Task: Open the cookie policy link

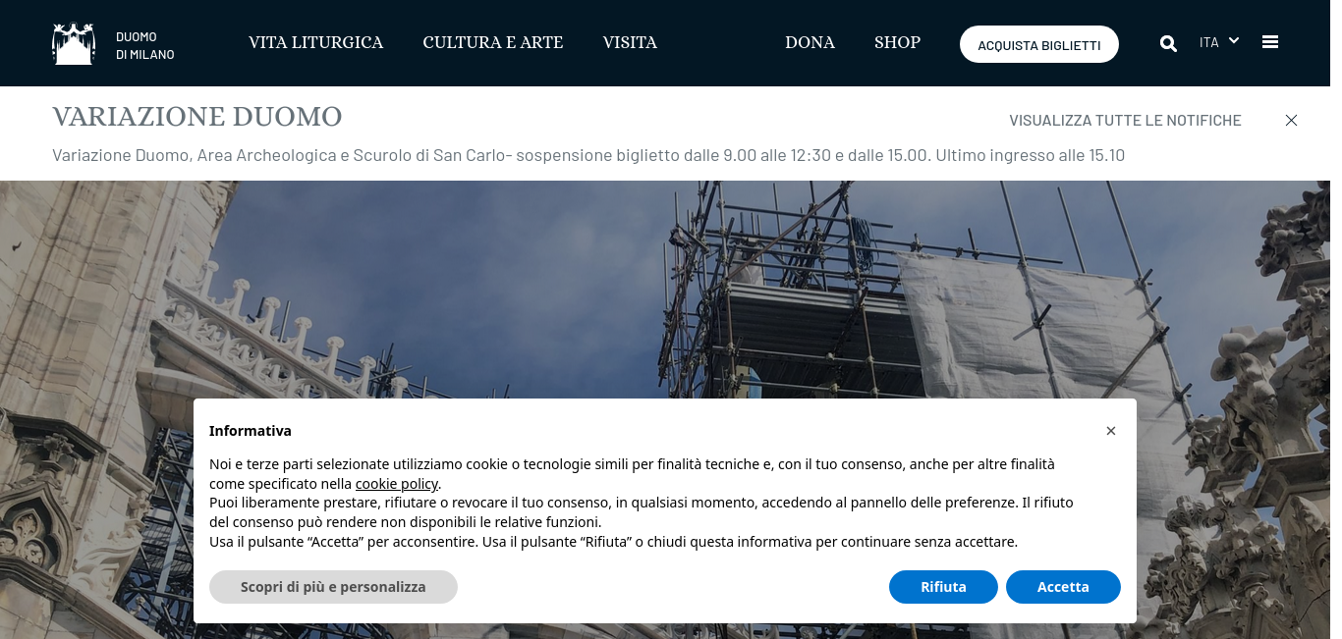Action: (x=397, y=484)
